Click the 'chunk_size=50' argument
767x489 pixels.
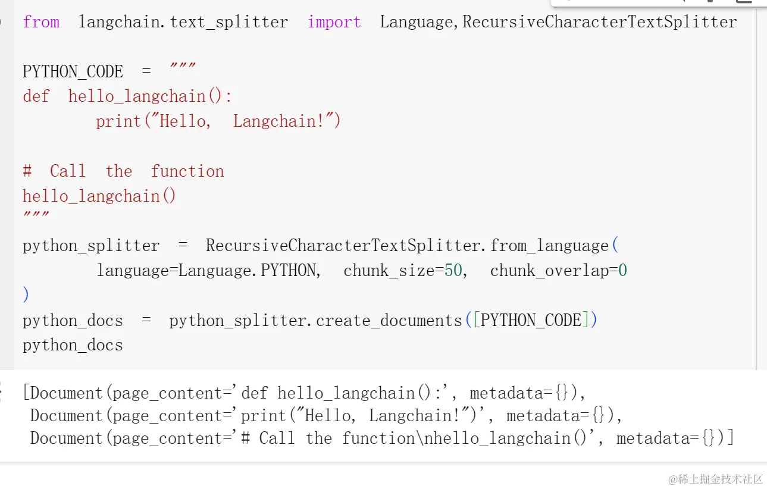403,271
